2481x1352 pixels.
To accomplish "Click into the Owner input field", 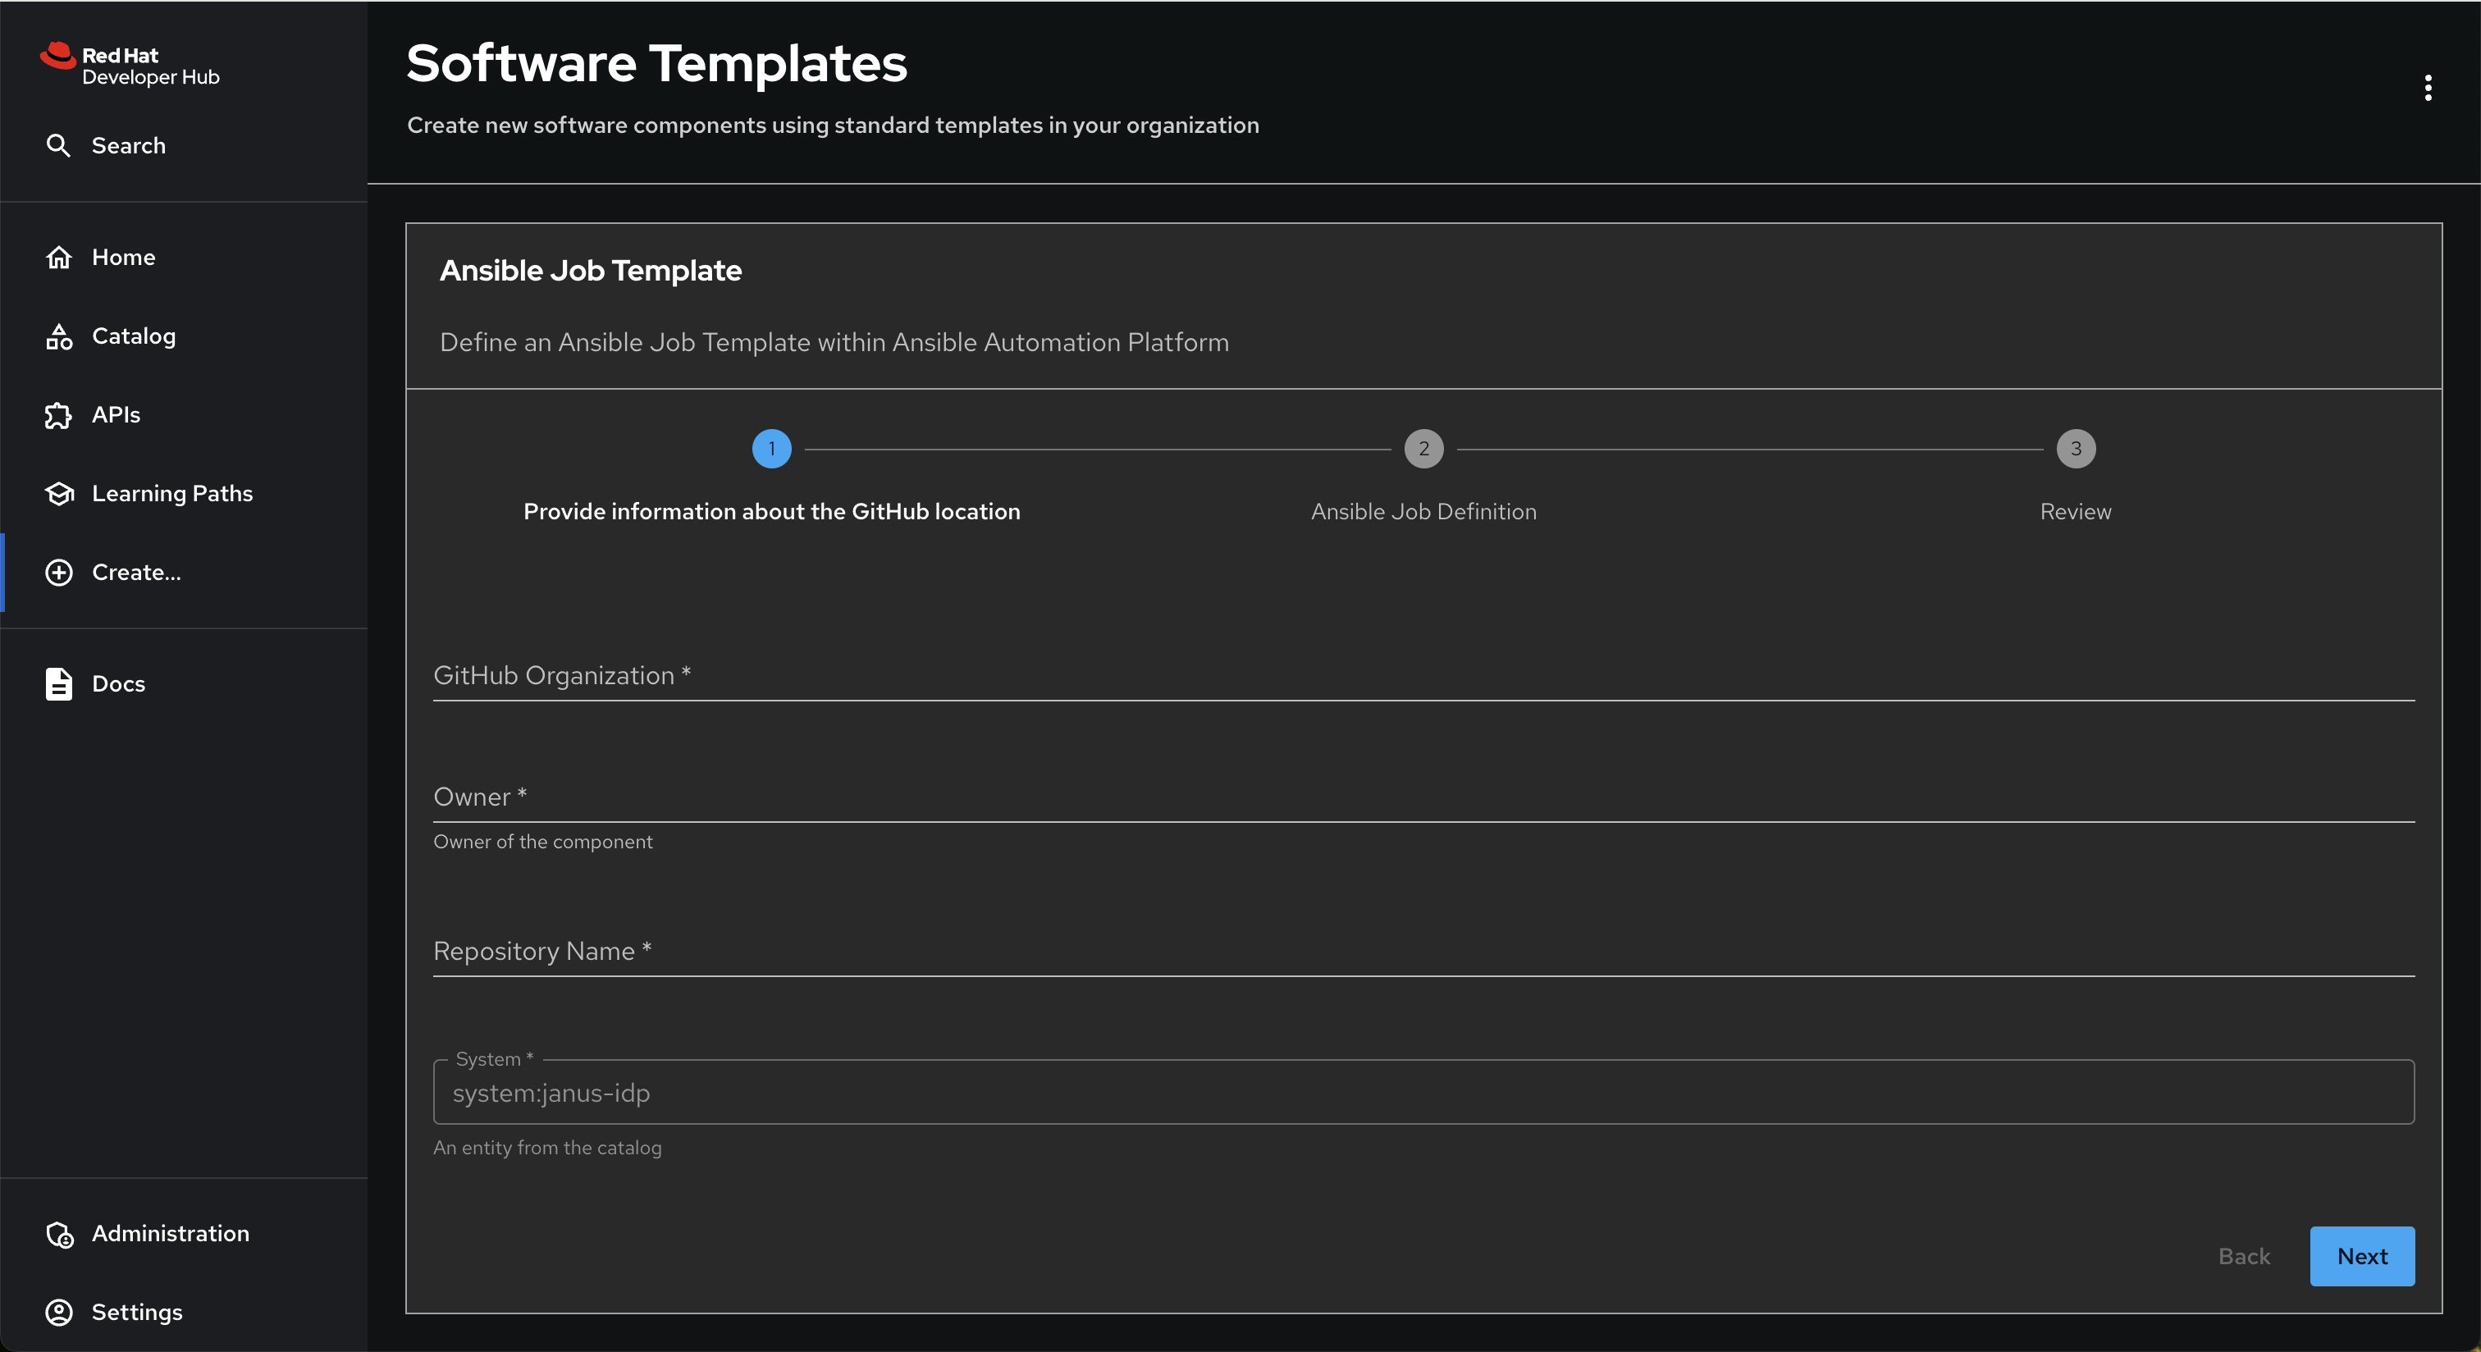I will [x=1423, y=797].
